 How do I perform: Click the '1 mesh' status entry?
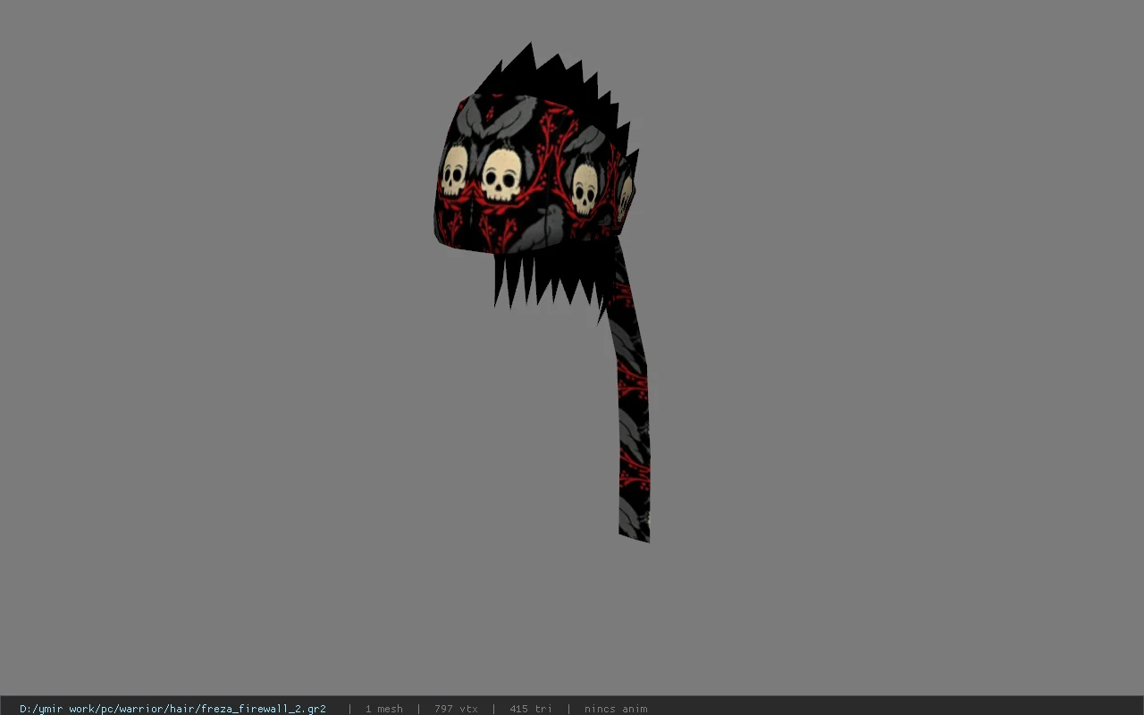pyautogui.click(x=383, y=709)
